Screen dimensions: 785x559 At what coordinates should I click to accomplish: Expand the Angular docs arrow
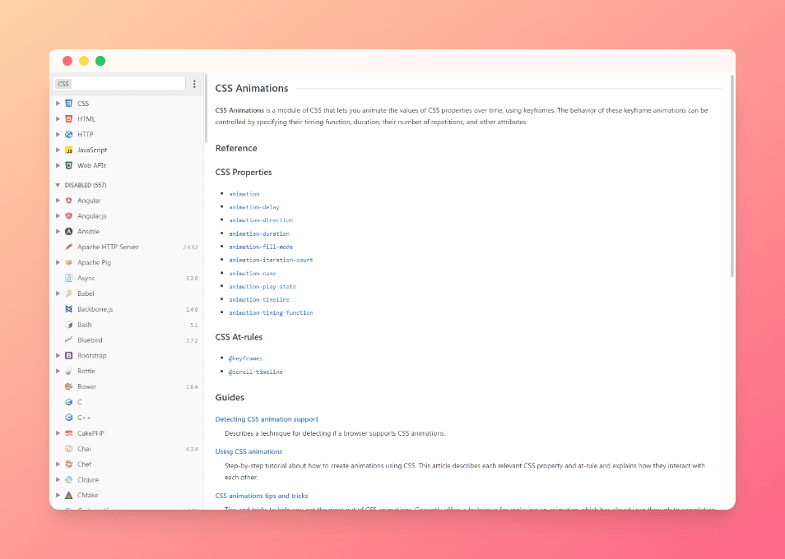tap(58, 201)
